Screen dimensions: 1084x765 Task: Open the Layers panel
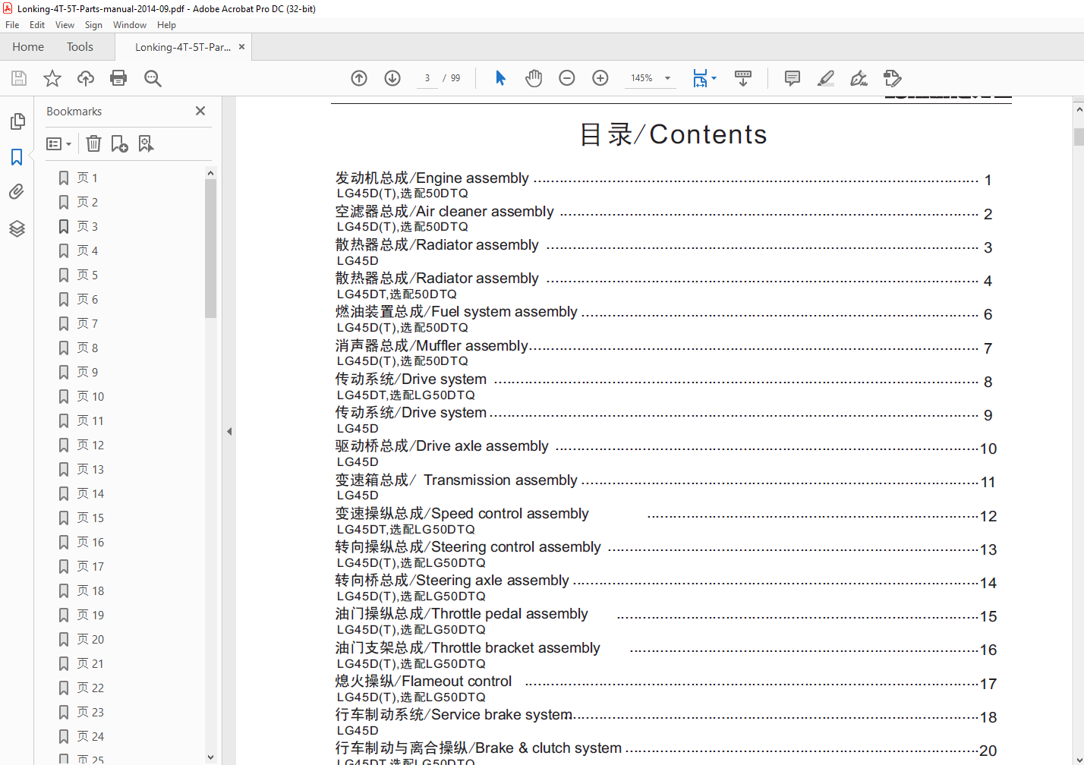[x=17, y=228]
